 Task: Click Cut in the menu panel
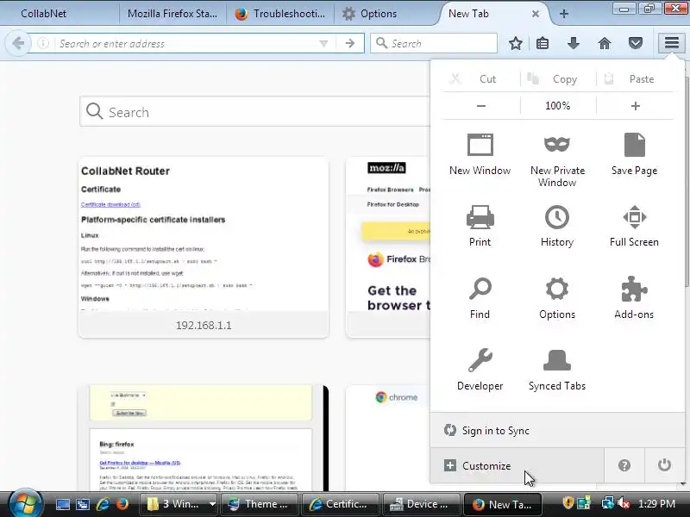pyautogui.click(x=481, y=78)
